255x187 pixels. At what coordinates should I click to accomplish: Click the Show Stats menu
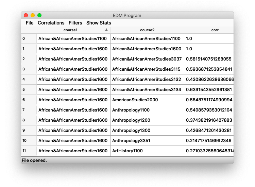(99, 23)
